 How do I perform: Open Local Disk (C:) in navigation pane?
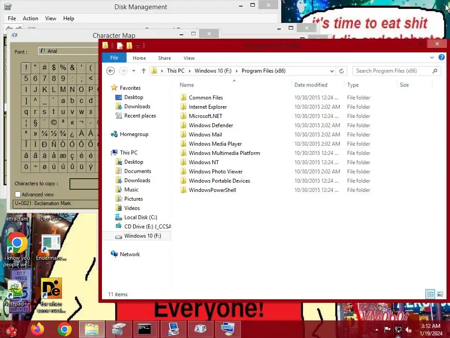tap(141, 217)
